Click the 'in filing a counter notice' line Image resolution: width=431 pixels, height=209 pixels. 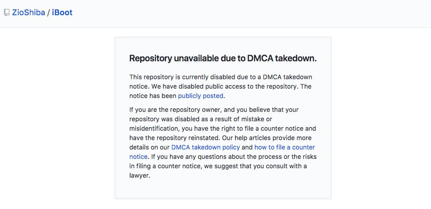coord(218,166)
